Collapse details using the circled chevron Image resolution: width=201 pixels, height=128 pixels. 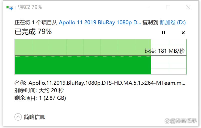pos(18,117)
